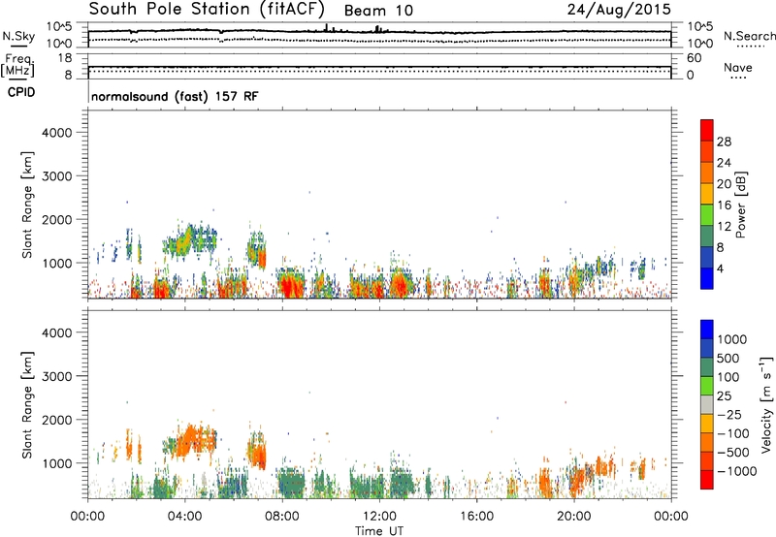Click the 08:00 time axis label
The height and width of the screenshot is (537, 776).
tap(282, 517)
